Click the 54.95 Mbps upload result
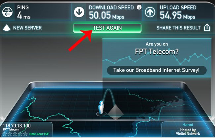The image size is (215, 138). (177, 15)
